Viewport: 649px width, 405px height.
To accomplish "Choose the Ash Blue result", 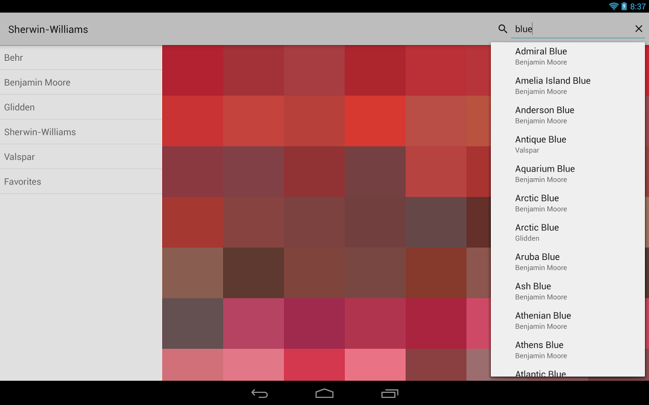I will [568, 291].
